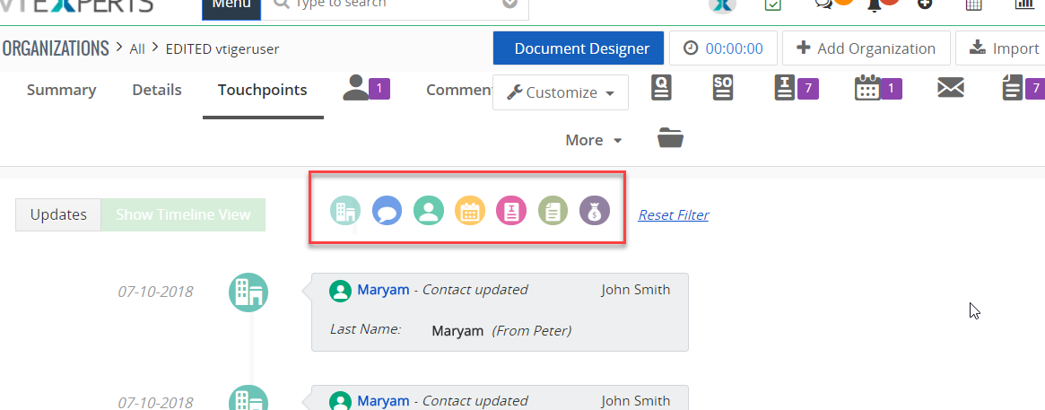Click the Reset Filter link
The height and width of the screenshot is (410, 1045).
(x=673, y=215)
